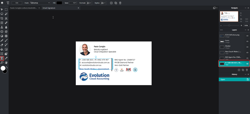The height and width of the screenshot is (114, 250).
Task: Select the Magic Wand tool
Action: [x=6, y=14]
